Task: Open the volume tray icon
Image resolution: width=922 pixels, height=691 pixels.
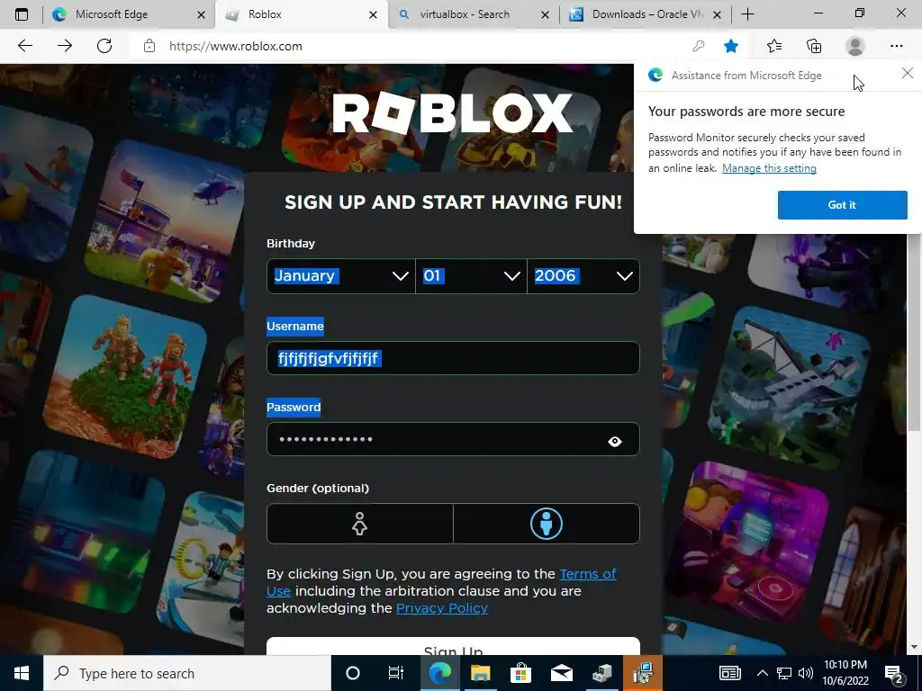Action: [806, 673]
